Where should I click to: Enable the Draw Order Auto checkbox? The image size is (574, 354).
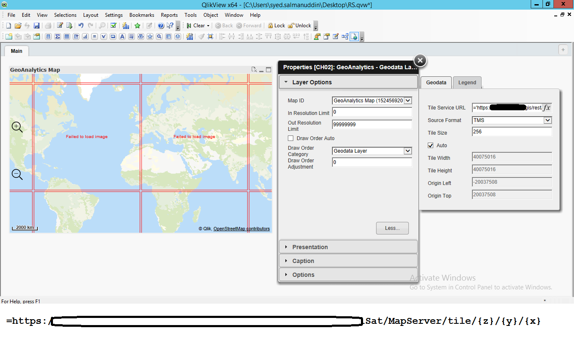tap(290, 138)
